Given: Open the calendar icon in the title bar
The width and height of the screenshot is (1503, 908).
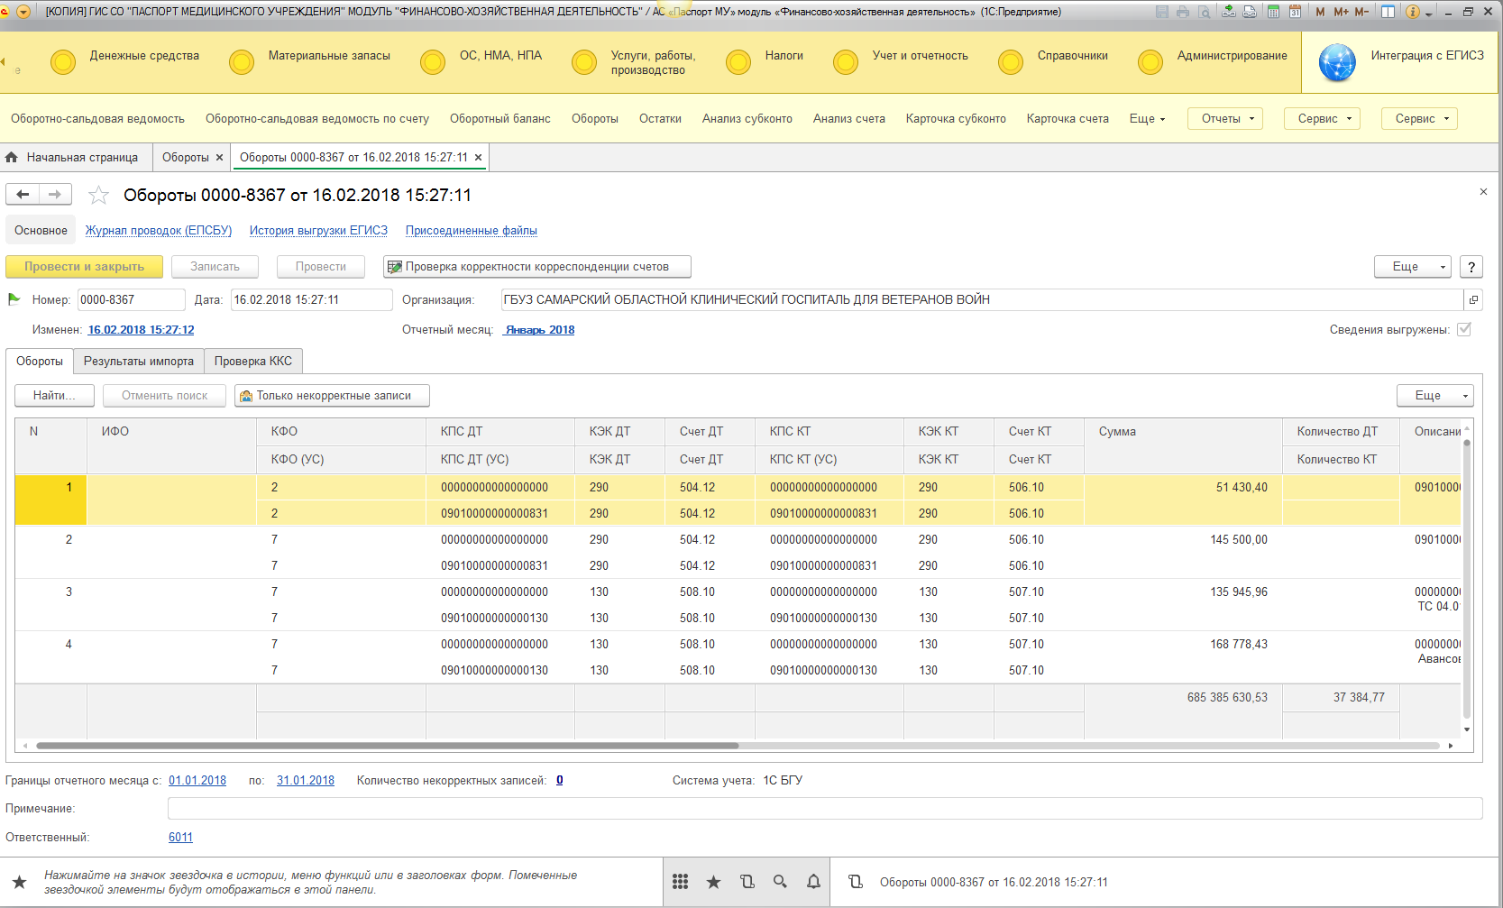Looking at the screenshot, I should point(1295,12).
